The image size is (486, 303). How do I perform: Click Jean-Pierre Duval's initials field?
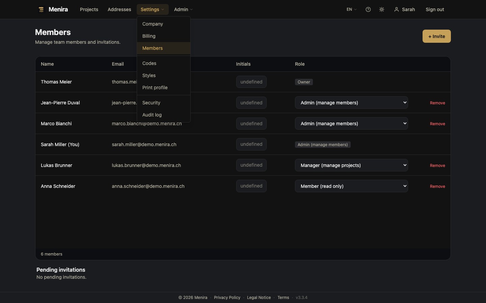click(251, 103)
